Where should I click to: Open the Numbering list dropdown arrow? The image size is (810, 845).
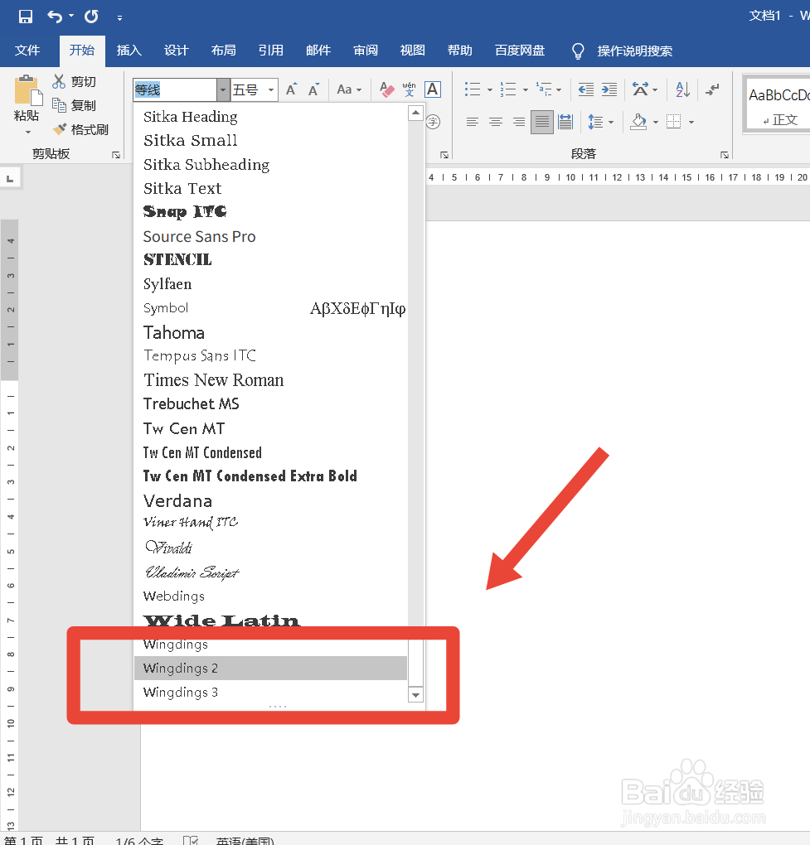point(526,90)
